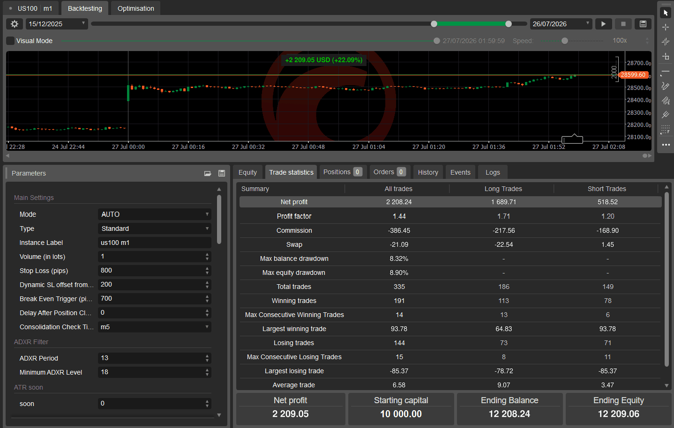Stop the backtest

pyautogui.click(x=623, y=24)
